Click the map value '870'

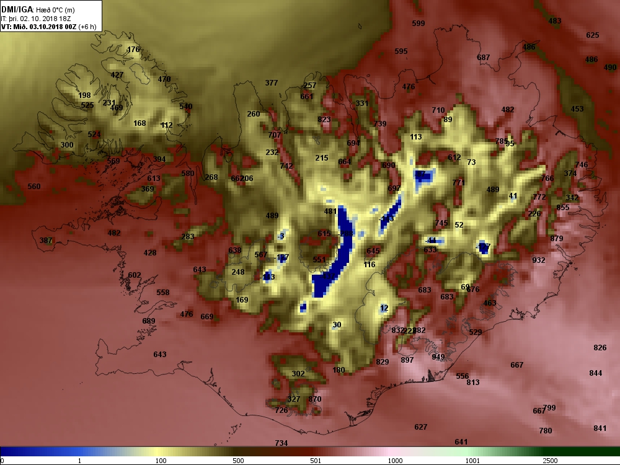(x=315, y=399)
